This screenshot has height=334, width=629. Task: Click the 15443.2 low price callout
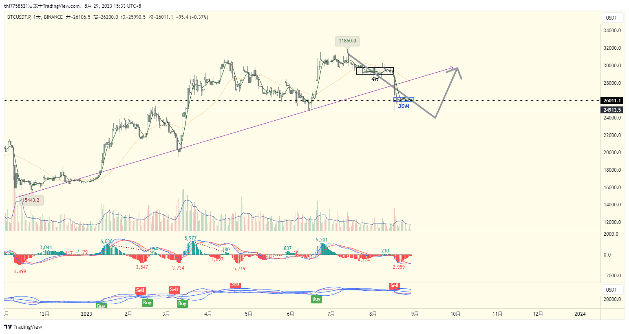coord(31,200)
